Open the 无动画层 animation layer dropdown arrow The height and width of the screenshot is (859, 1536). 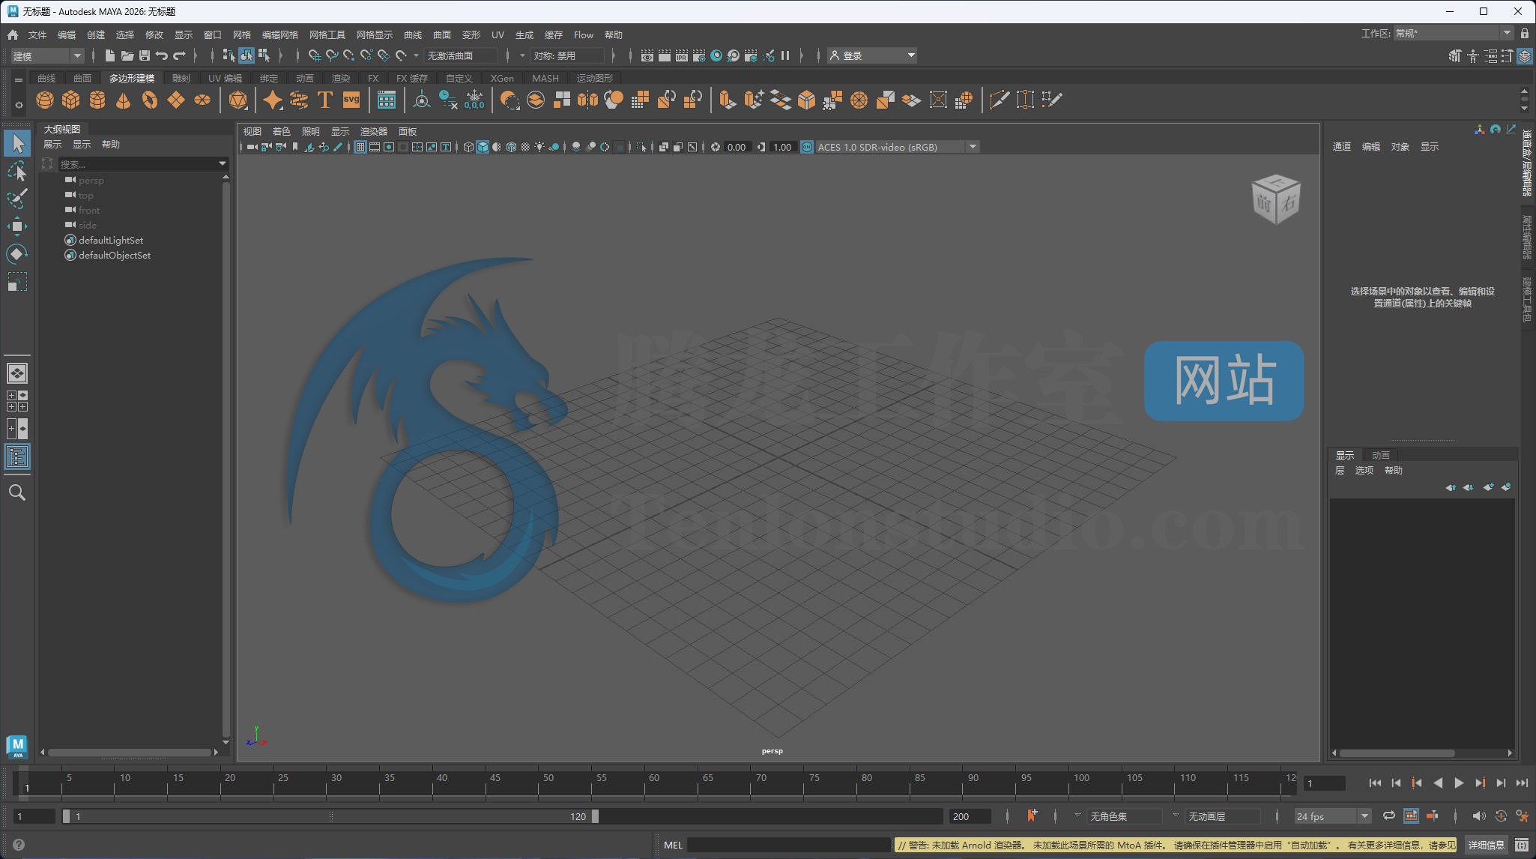tap(1176, 816)
